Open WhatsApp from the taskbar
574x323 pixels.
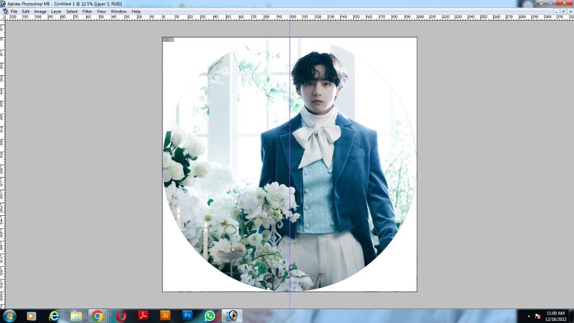pyautogui.click(x=210, y=316)
